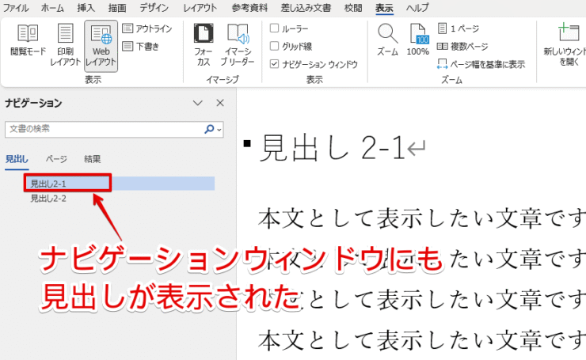The height and width of the screenshot is (360, 586).
Task: Expand search options dropdown arrow
Action: tap(219, 130)
